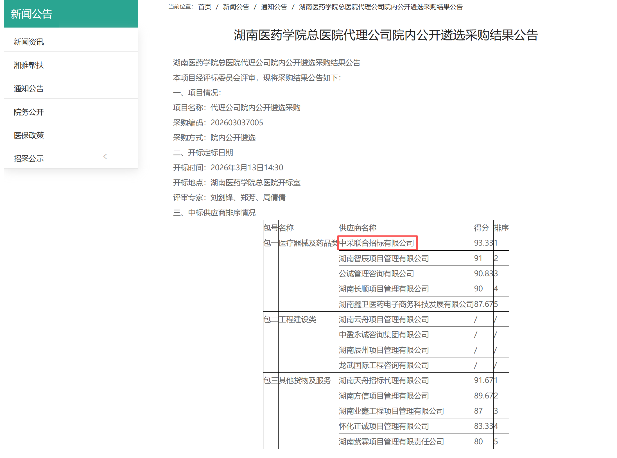The width and height of the screenshot is (617, 458).
Task: Go to 医保政策 sidebar item
Action: tap(29, 135)
